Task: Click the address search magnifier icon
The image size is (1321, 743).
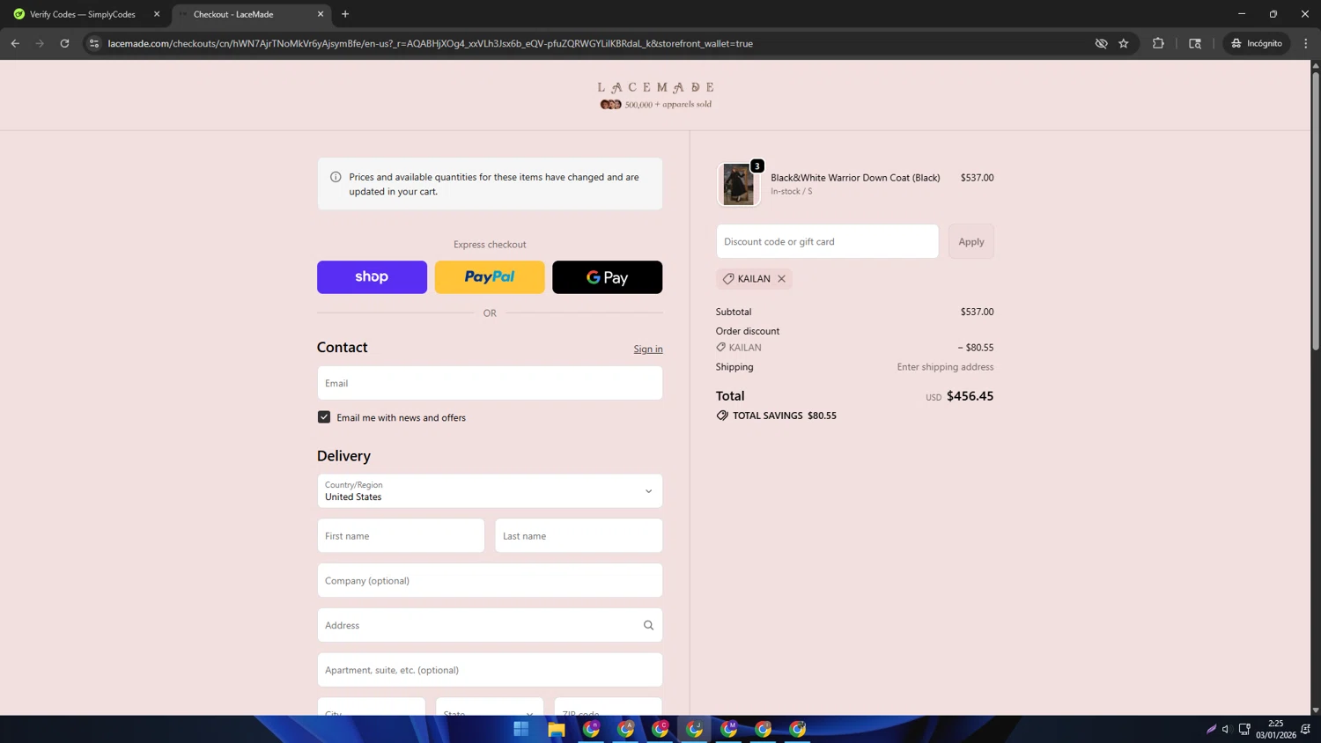Action: [648, 626]
